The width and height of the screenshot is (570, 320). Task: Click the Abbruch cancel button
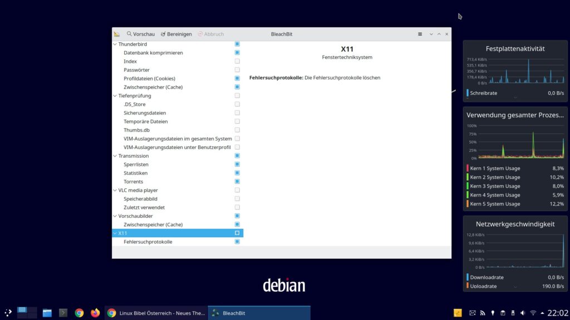click(x=211, y=34)
